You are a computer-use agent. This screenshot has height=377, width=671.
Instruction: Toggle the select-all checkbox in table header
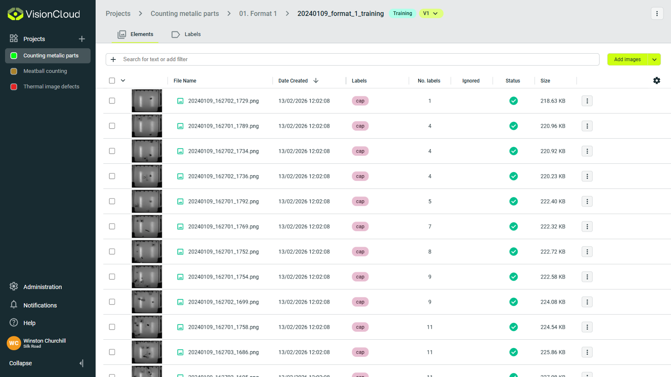[112, 80]
